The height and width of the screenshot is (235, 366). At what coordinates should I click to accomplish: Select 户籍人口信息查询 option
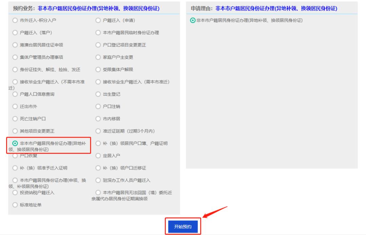[x=14, y=95]
